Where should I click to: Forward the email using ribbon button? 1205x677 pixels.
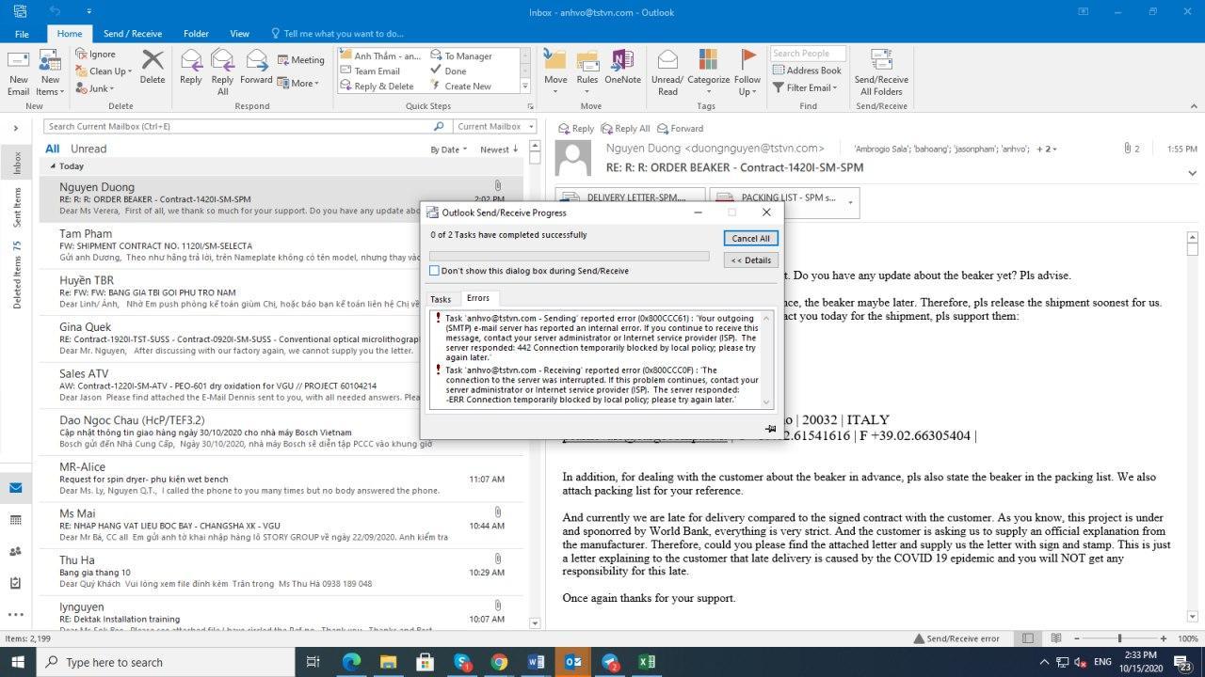(x=256, y=68)
